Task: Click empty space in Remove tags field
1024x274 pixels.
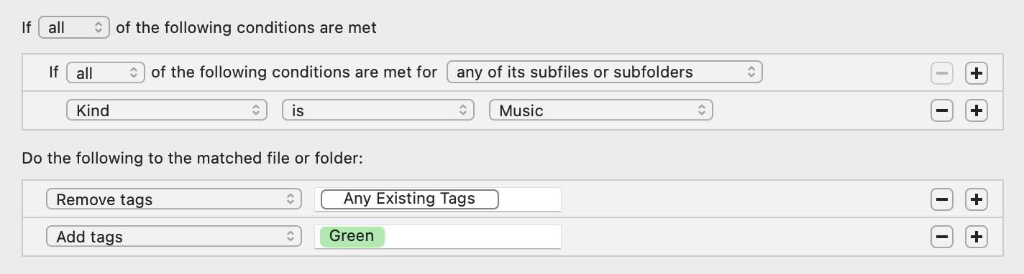Action: coord(529,199)
